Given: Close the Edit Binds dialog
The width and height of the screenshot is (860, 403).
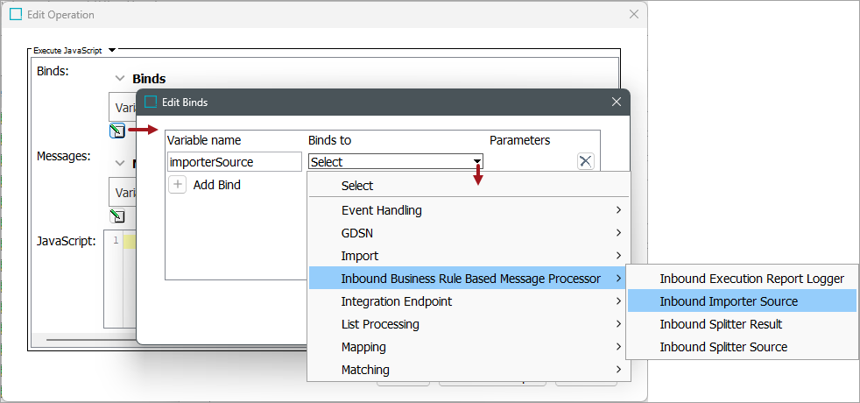Looking at the screenshot, I should 617,102.
